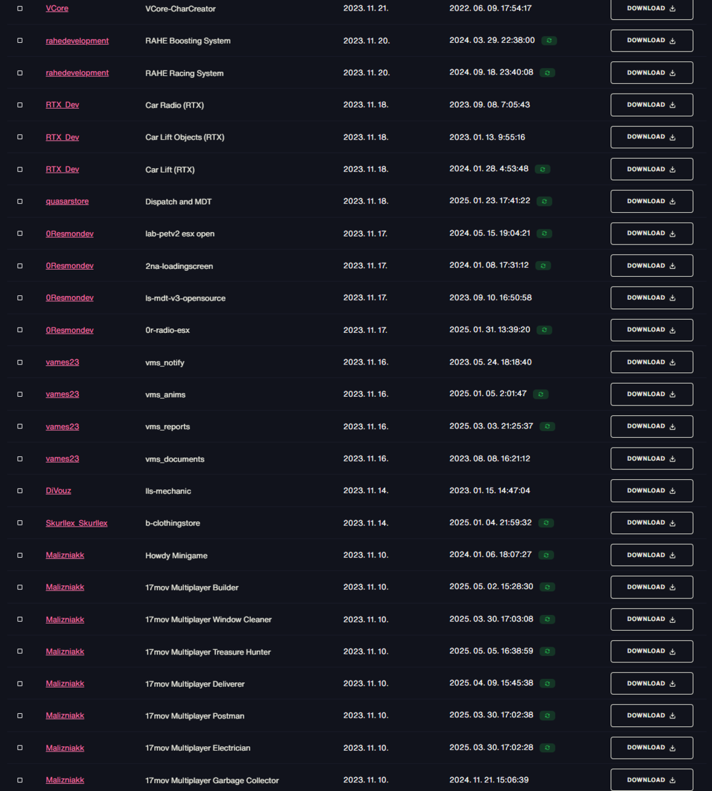Tick the checkbox for VCore-CharCreator
Screen dimensions: 712x791
pyautogui.click(x=20, y=9)
